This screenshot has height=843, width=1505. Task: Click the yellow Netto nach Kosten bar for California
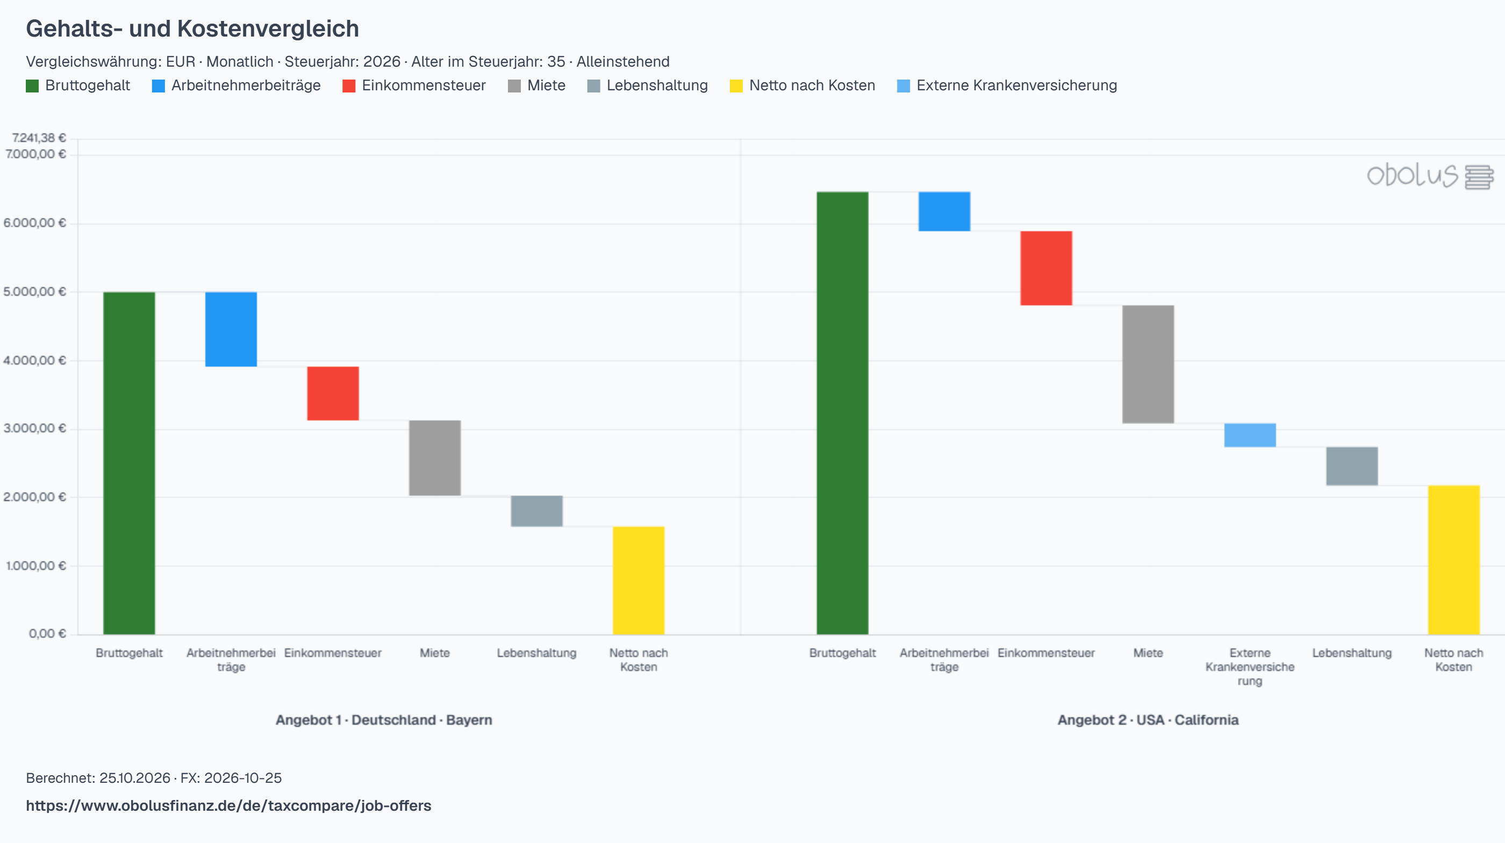click(1454, 560)
